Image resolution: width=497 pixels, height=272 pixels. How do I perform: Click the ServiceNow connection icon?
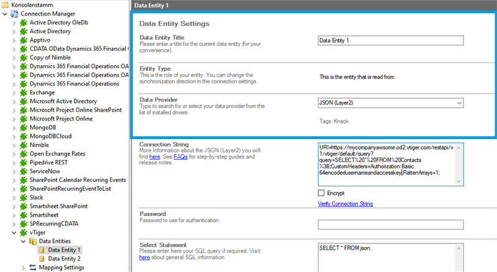pyautogui.click(x=24, y=171)
